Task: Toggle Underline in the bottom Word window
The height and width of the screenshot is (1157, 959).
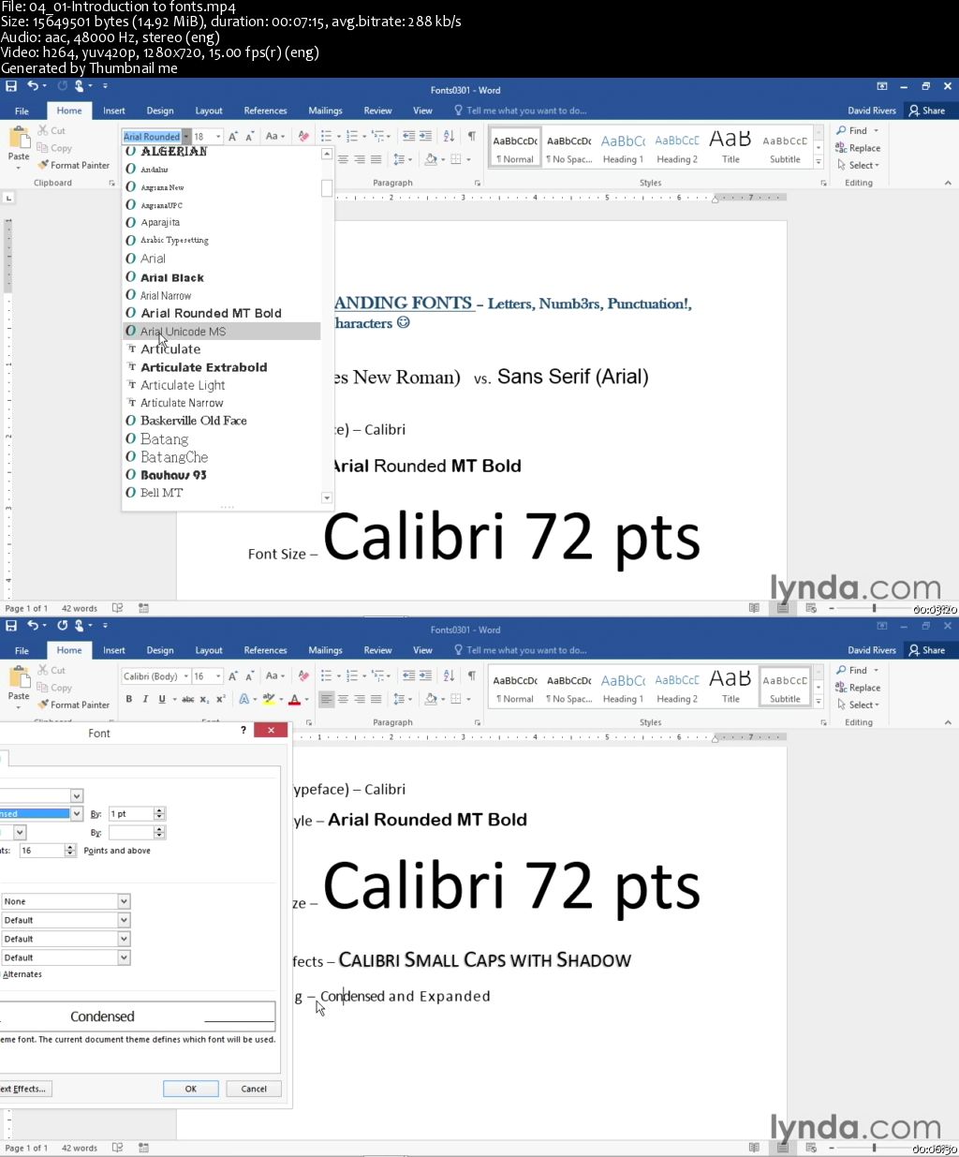Action: (x=162, y=700)
